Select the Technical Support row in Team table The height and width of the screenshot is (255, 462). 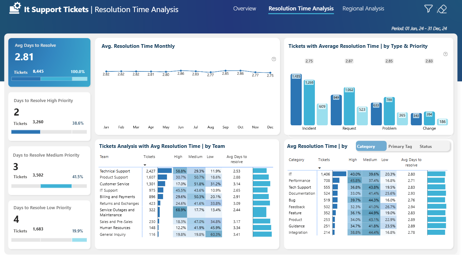tap(186, 171)
